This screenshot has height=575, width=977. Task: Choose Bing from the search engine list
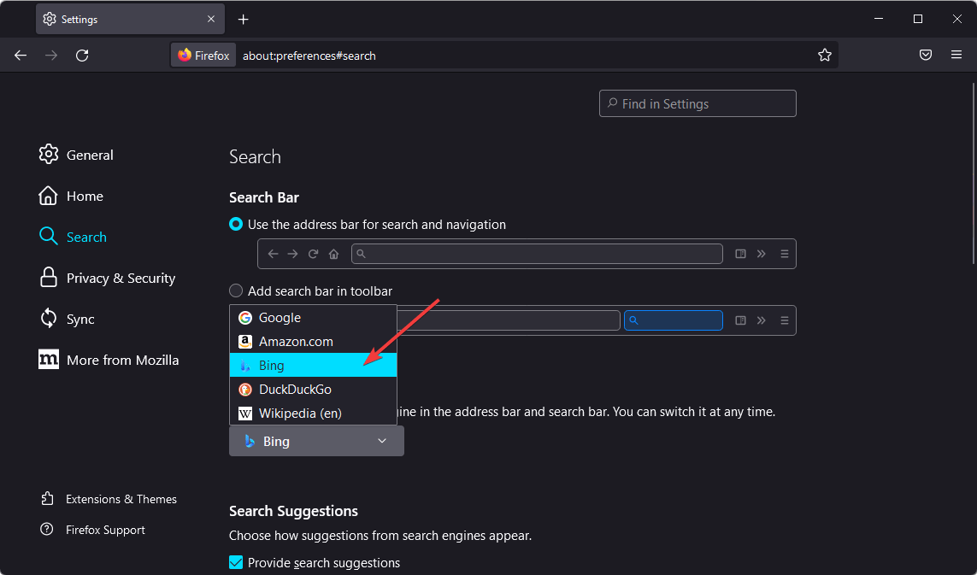[x=314, y=365]
